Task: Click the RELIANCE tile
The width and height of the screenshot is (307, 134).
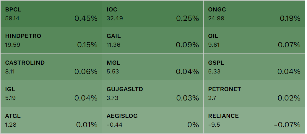Action: tap(254, 120)
